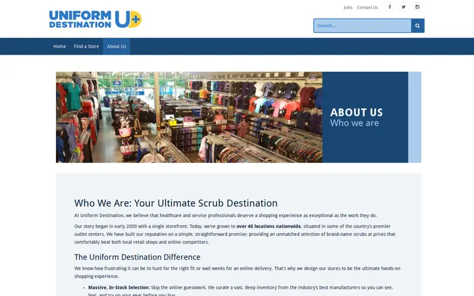Image resolution: width=474 pixels, height=296 pixels.
Task: Open the Twitter social icon
Action: tap(404, 7)
